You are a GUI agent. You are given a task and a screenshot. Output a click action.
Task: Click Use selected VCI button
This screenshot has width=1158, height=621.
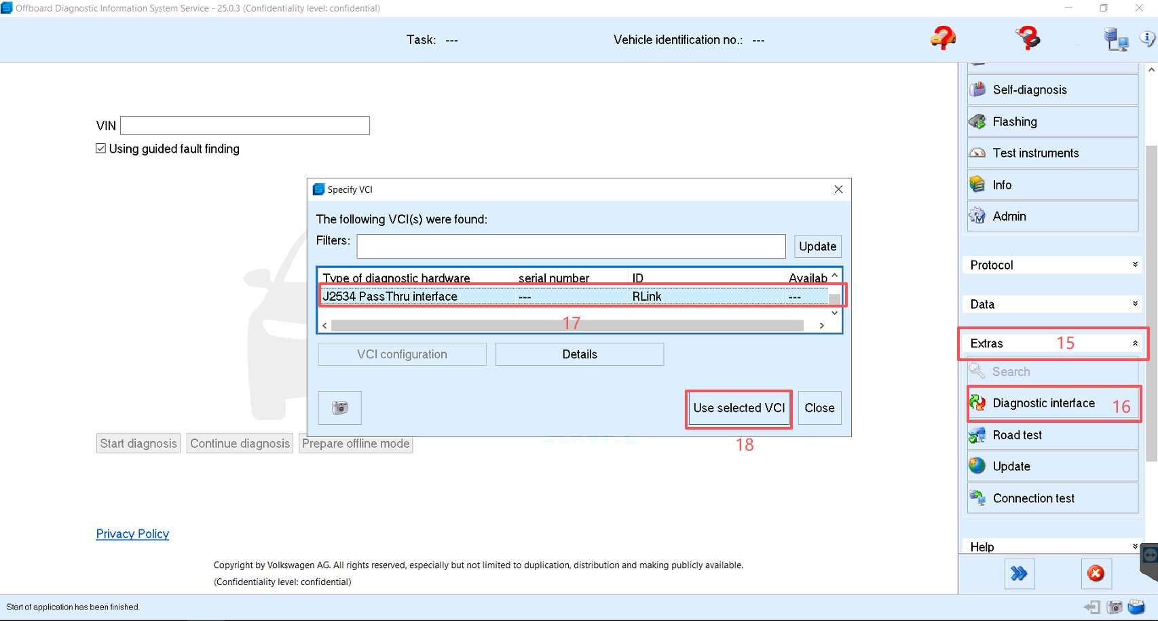(739, 408)
